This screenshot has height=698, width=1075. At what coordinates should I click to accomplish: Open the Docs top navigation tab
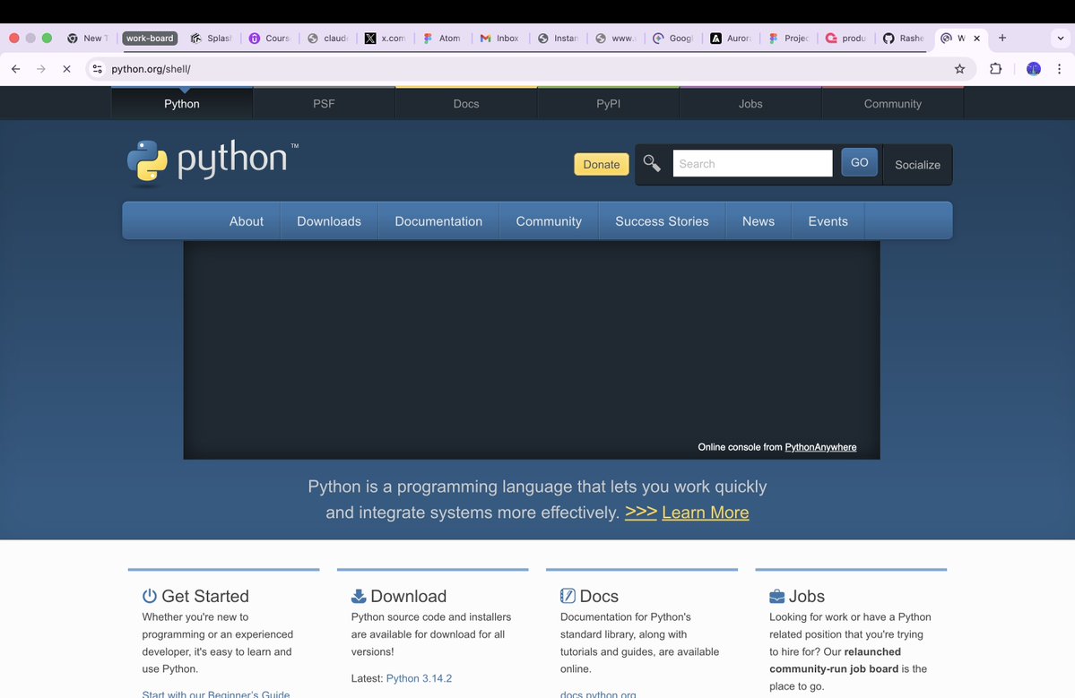(x=466, y=103)
